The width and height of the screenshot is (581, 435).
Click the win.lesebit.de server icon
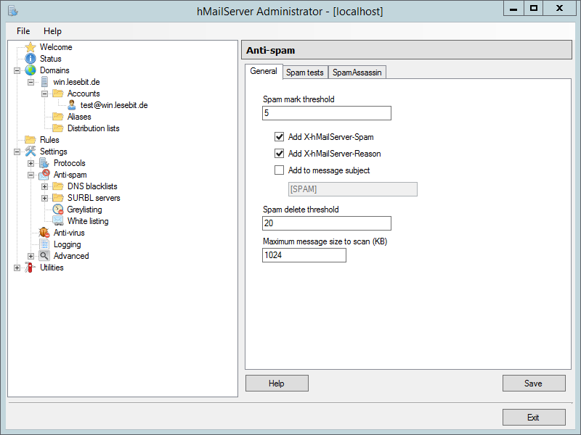tap(44, 82)
